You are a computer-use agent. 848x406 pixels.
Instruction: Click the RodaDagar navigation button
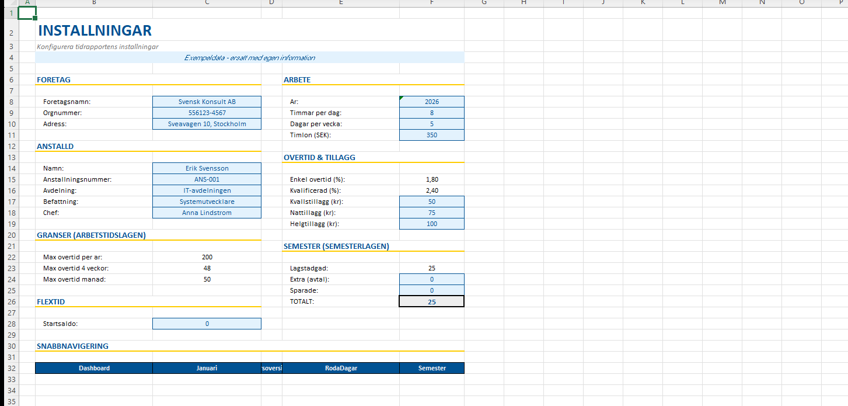(x=341, y=368)
